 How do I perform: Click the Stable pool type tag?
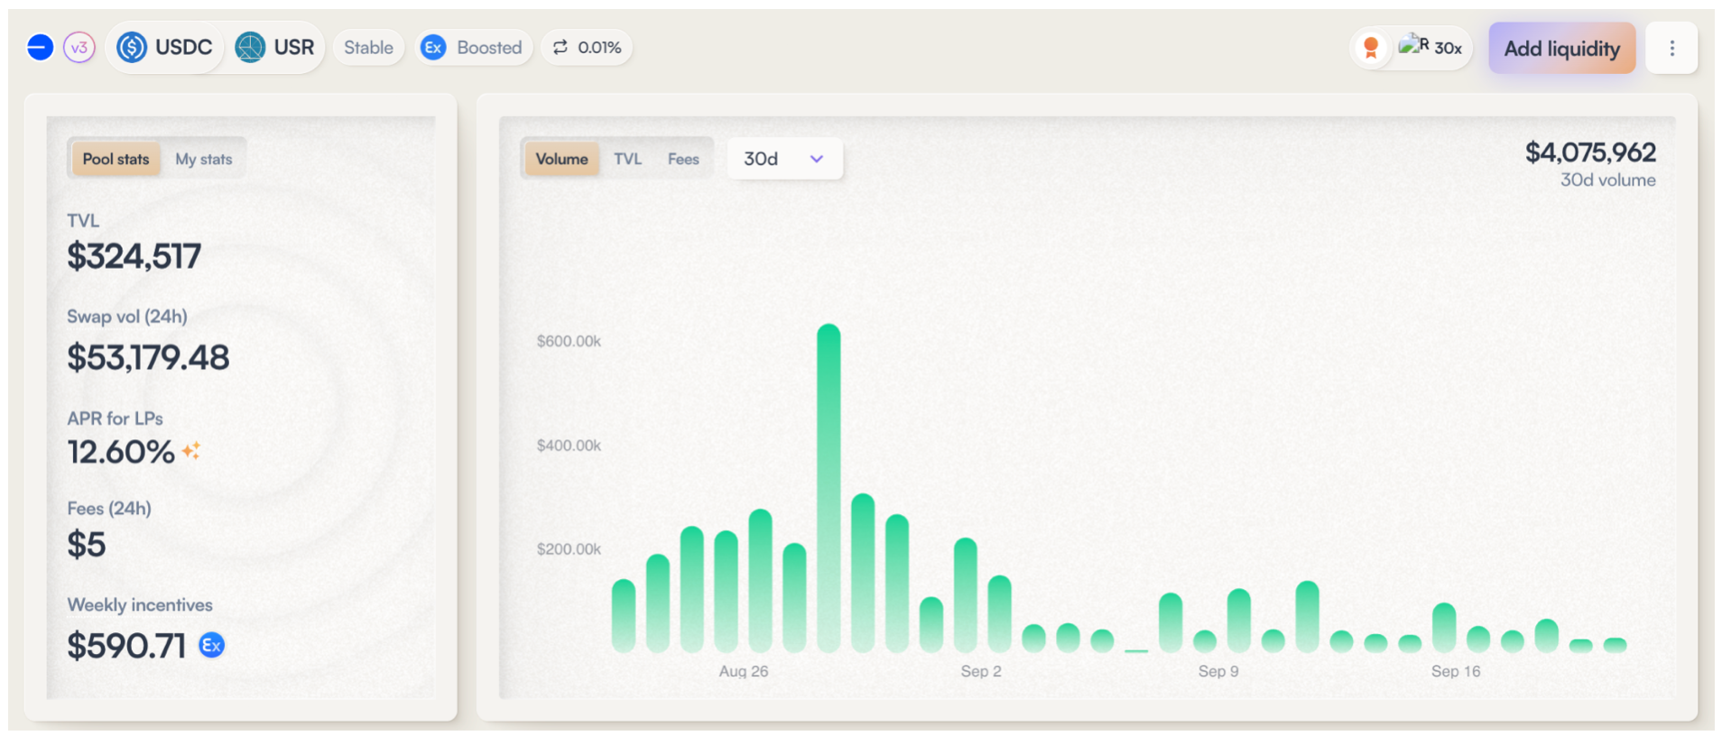click(368, 47)
